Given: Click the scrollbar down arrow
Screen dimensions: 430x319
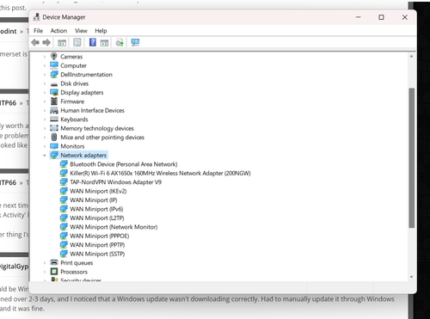Looking at the screenshot, I should pos(412,277).
